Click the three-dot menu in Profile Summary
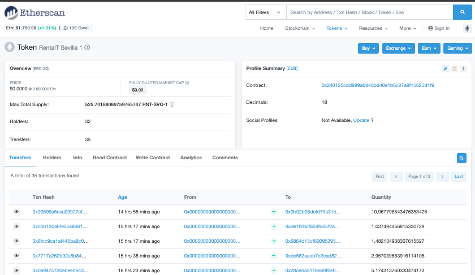 point(463,69)
